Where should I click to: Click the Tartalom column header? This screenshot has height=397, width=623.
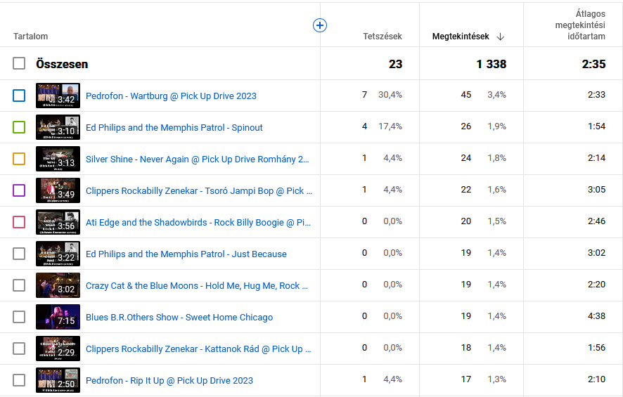[x=30, y=37]
